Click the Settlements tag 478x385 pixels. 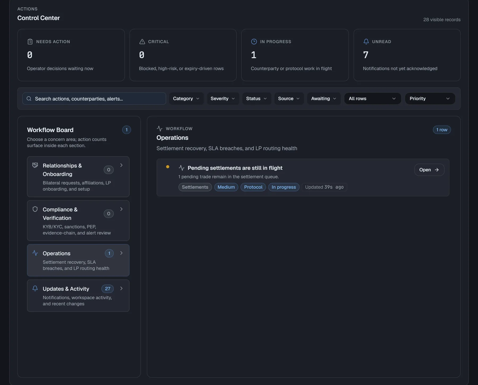tap(195, 187)
